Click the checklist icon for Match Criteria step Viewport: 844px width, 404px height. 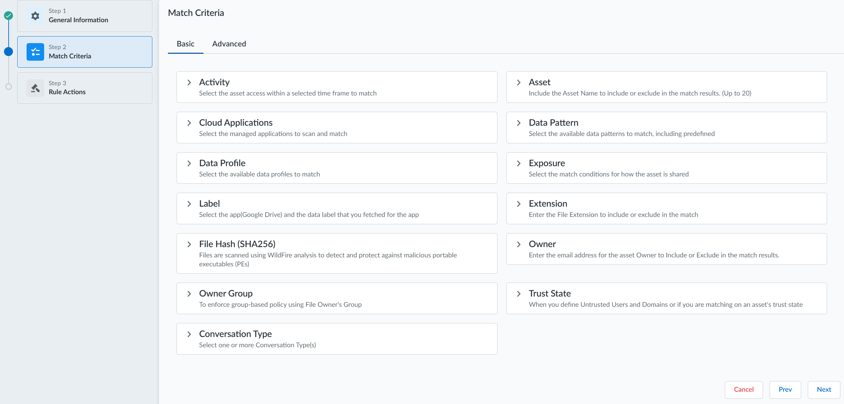[35, 52]
